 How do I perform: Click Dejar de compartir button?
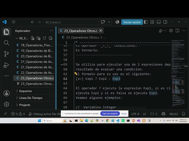click(110, 114)
